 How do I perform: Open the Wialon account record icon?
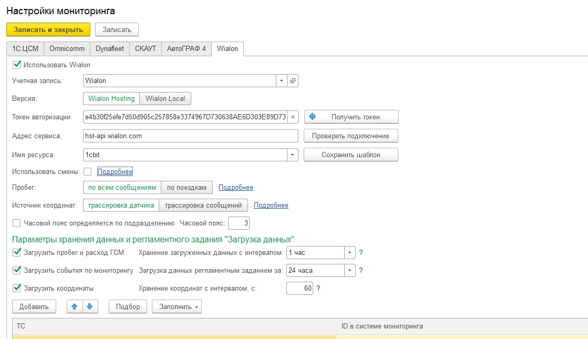pyautogui.click(x=293, y=81)
